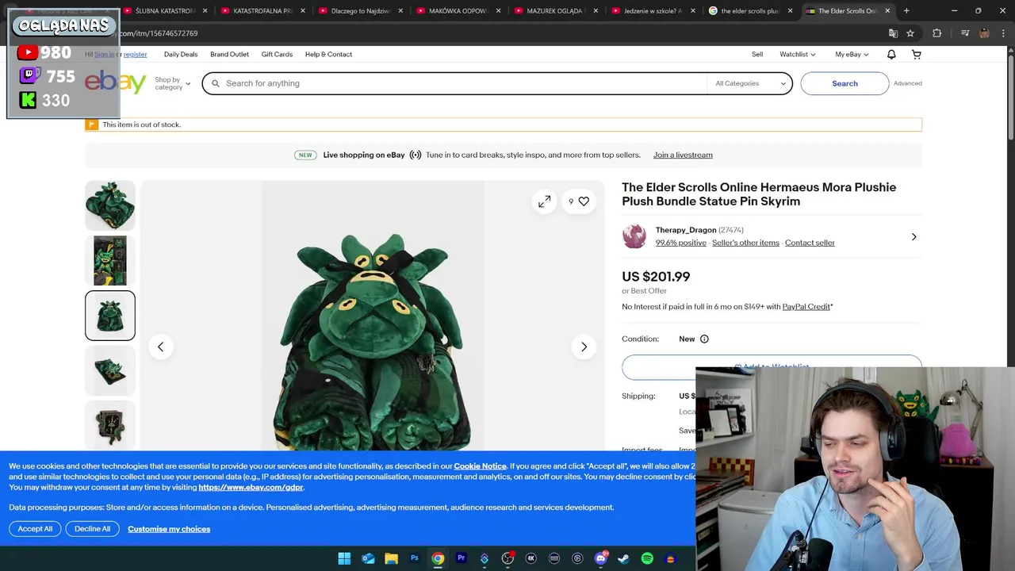Open Discord from the taskbar
1015x571 pixels.
[x=600, y=558]
